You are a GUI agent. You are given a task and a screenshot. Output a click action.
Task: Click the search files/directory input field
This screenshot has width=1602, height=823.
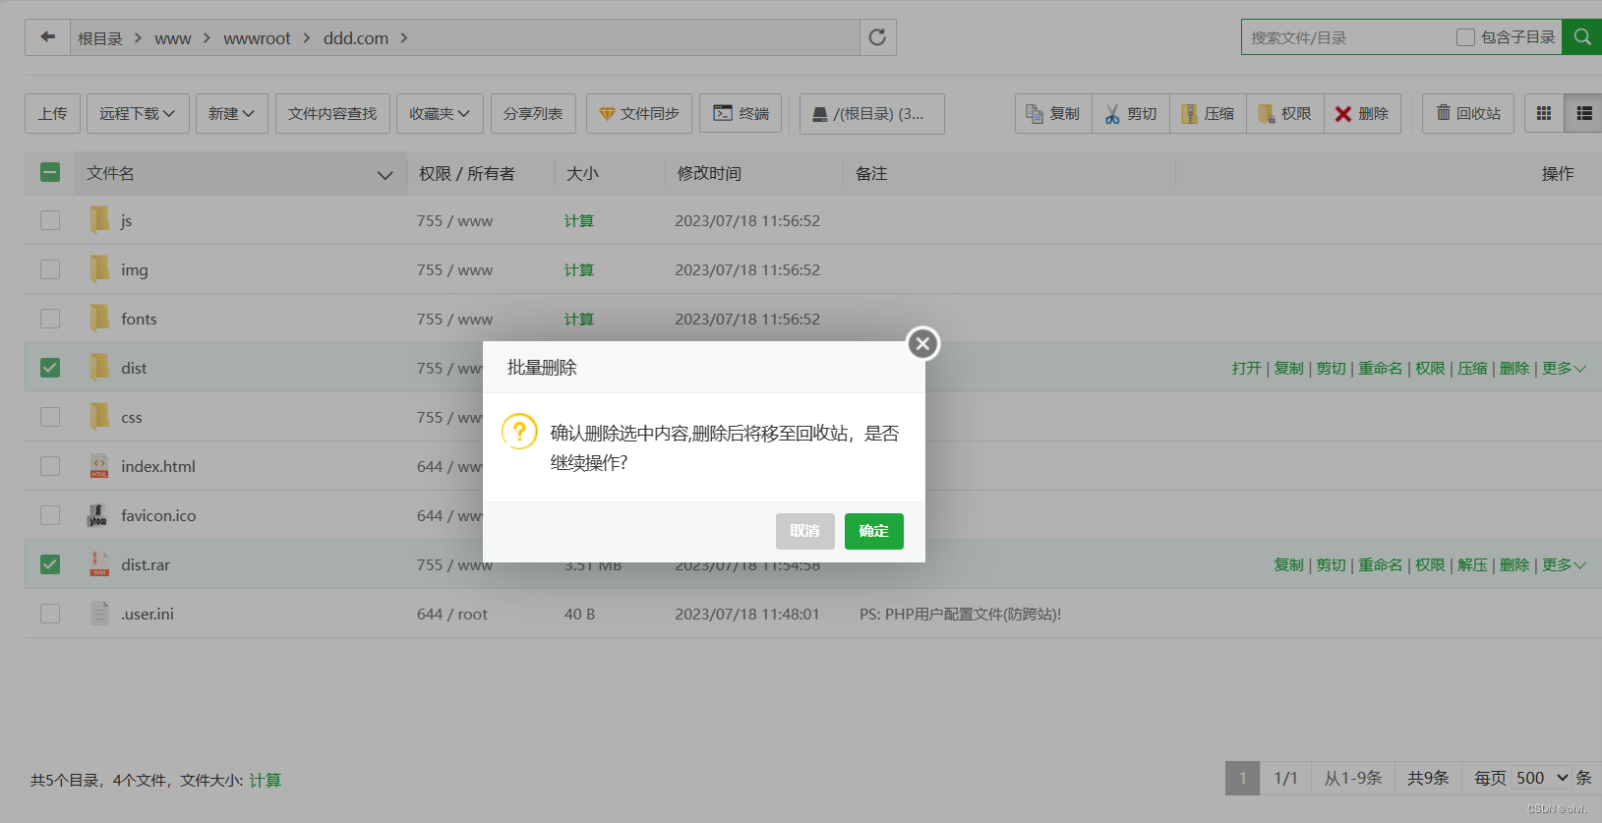coord(1347,37)
